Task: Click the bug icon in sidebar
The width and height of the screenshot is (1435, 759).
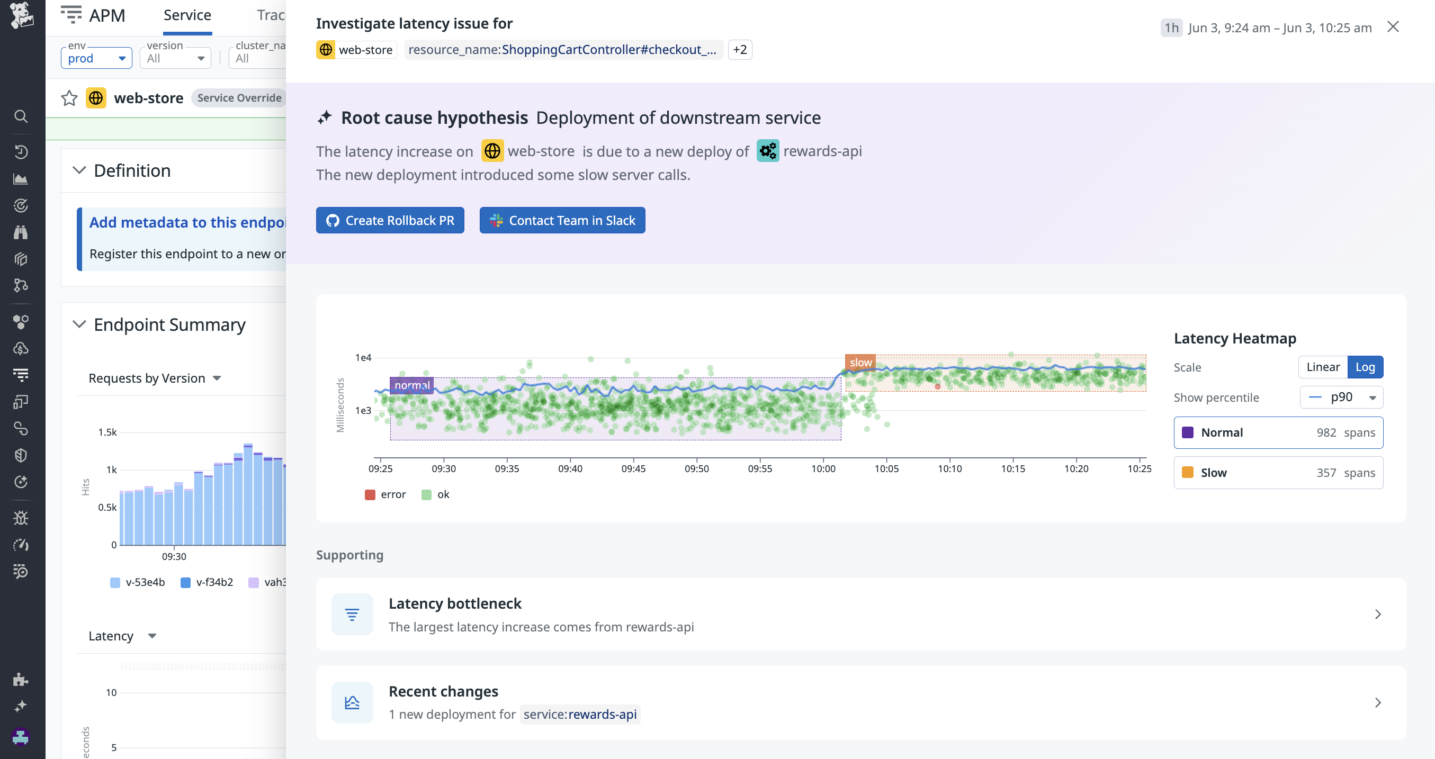Action: 21,518
